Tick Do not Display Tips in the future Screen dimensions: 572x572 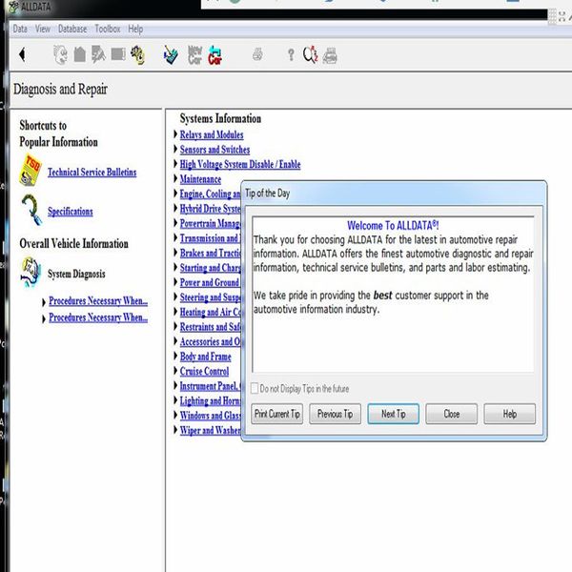tap(255, 388)
